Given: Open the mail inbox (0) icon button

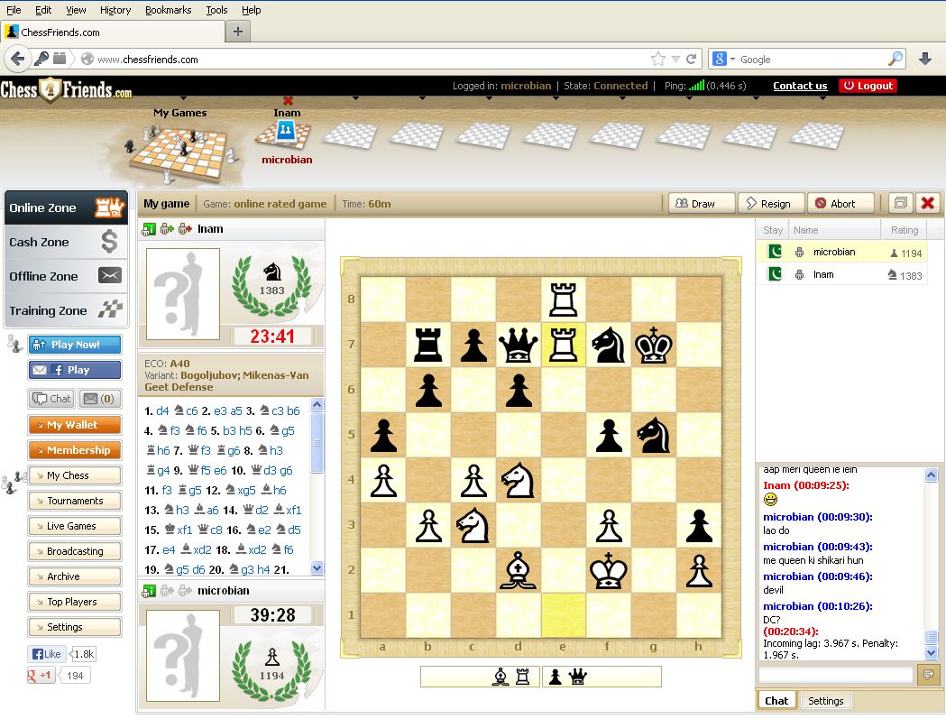Looking at the screenshot, I should 100,398.
